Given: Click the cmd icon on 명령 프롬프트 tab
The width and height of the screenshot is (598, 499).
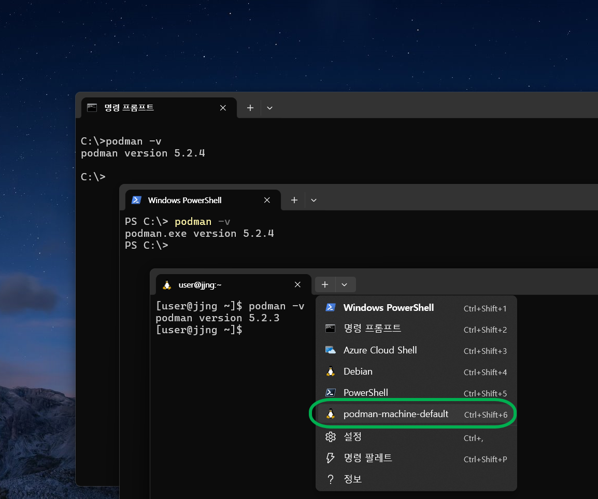Looking at the screenshot, I should (x=92, y=108).
